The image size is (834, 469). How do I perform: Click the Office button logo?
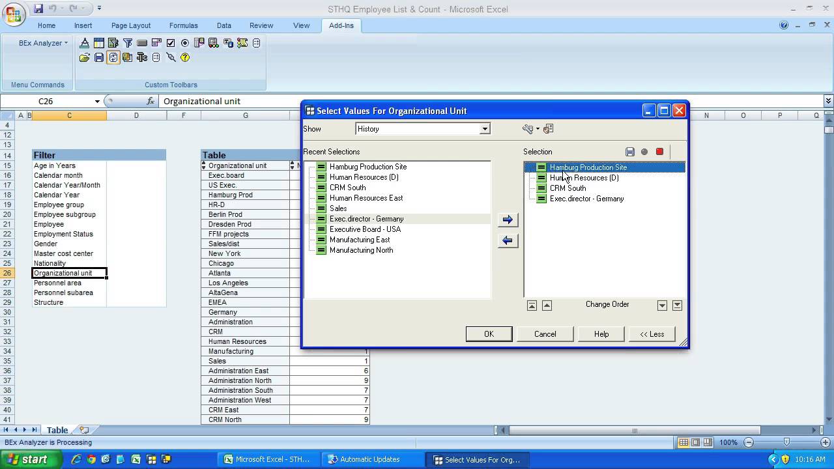(13, 14)
